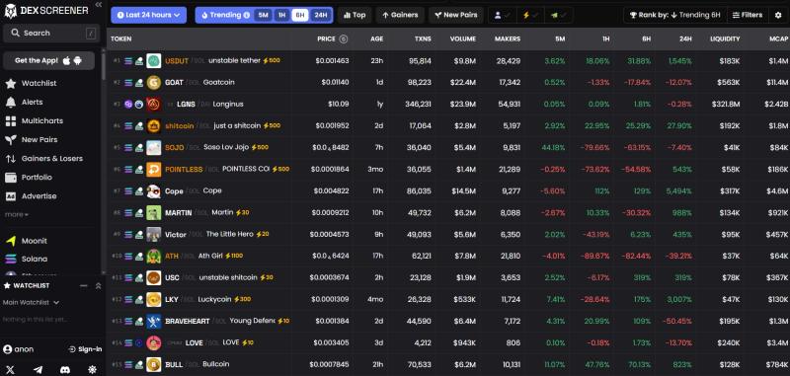Click the Gainers button
The width and height of the screenshot is (790, 376).
point(400,15)
